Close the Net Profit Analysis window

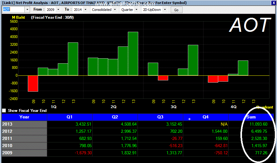pos(273,3)
